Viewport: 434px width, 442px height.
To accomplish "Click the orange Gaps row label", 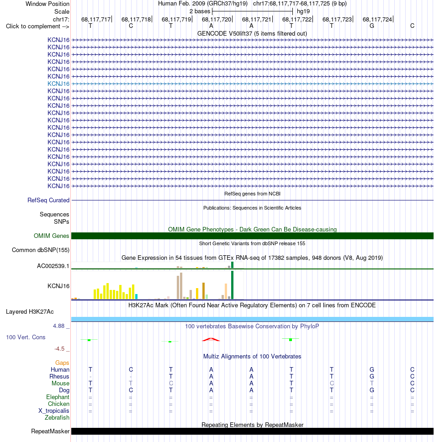I will pyautogui.click(x=62, y=363).
